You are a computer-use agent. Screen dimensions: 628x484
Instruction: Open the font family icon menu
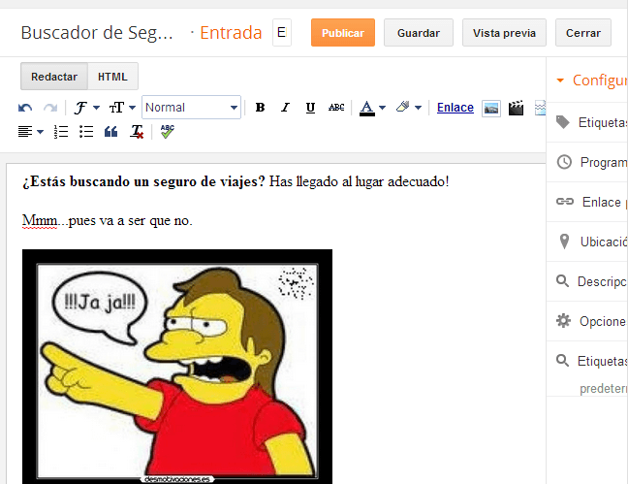pyautogui.click(x=80, y=108)
